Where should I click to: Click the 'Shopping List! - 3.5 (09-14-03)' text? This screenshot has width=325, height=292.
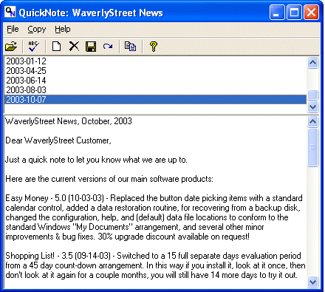(x=58, y=256)
